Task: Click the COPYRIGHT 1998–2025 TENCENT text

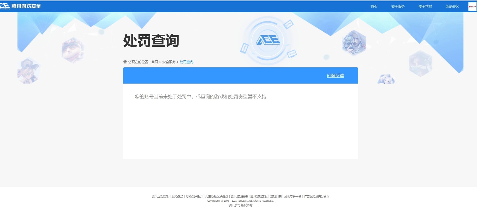Action: pyautogui.click(x=240, y=201)
